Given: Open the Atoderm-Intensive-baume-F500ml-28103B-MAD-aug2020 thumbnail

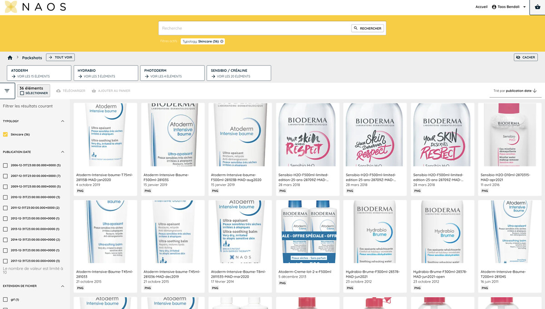Looking at the screenshot, I should [240, 135].
